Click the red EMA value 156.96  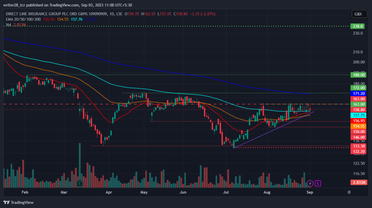pos(49,20)
